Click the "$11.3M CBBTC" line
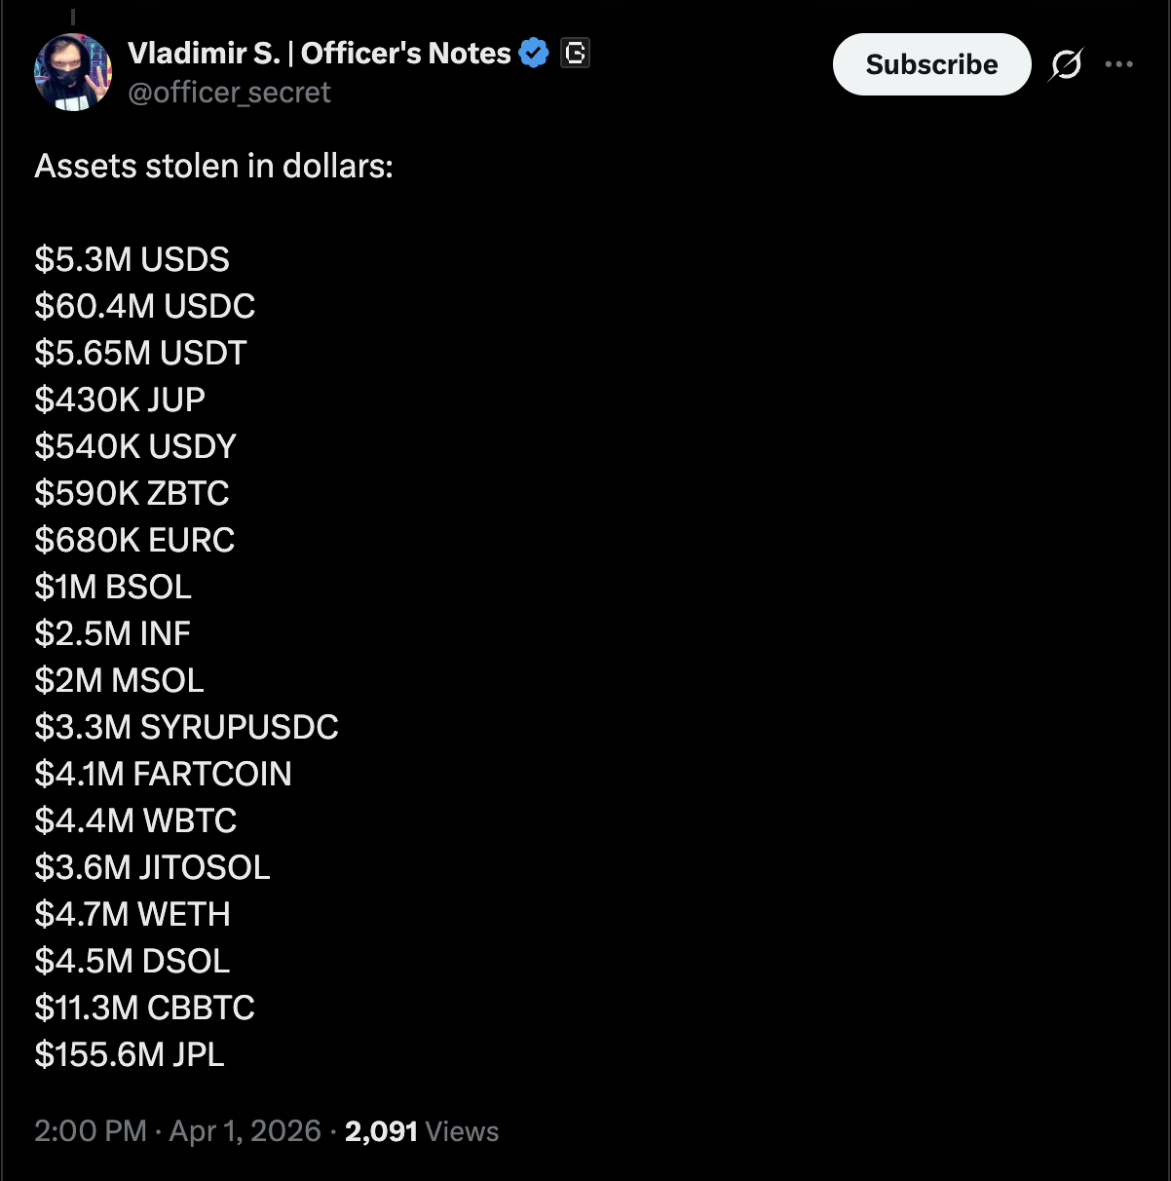The height and width of the screenshot is (1181, 1171). [x=144, y=1008]
